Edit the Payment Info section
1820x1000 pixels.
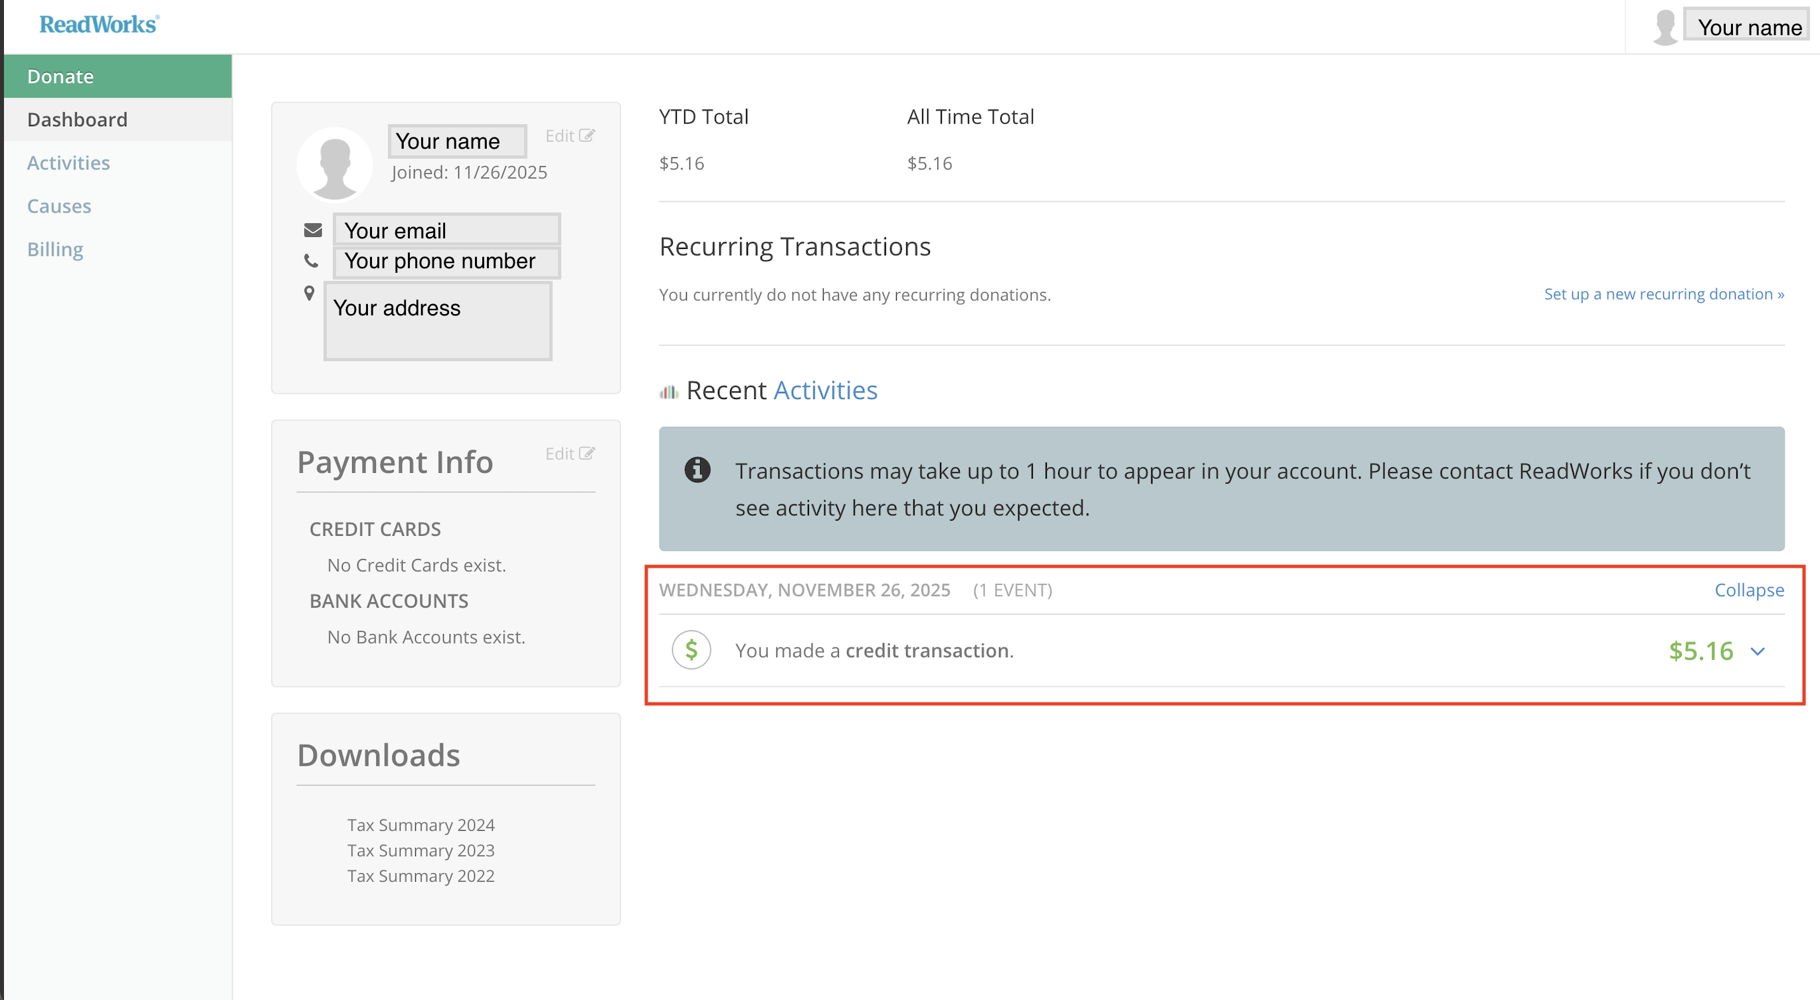click(569, 454)
